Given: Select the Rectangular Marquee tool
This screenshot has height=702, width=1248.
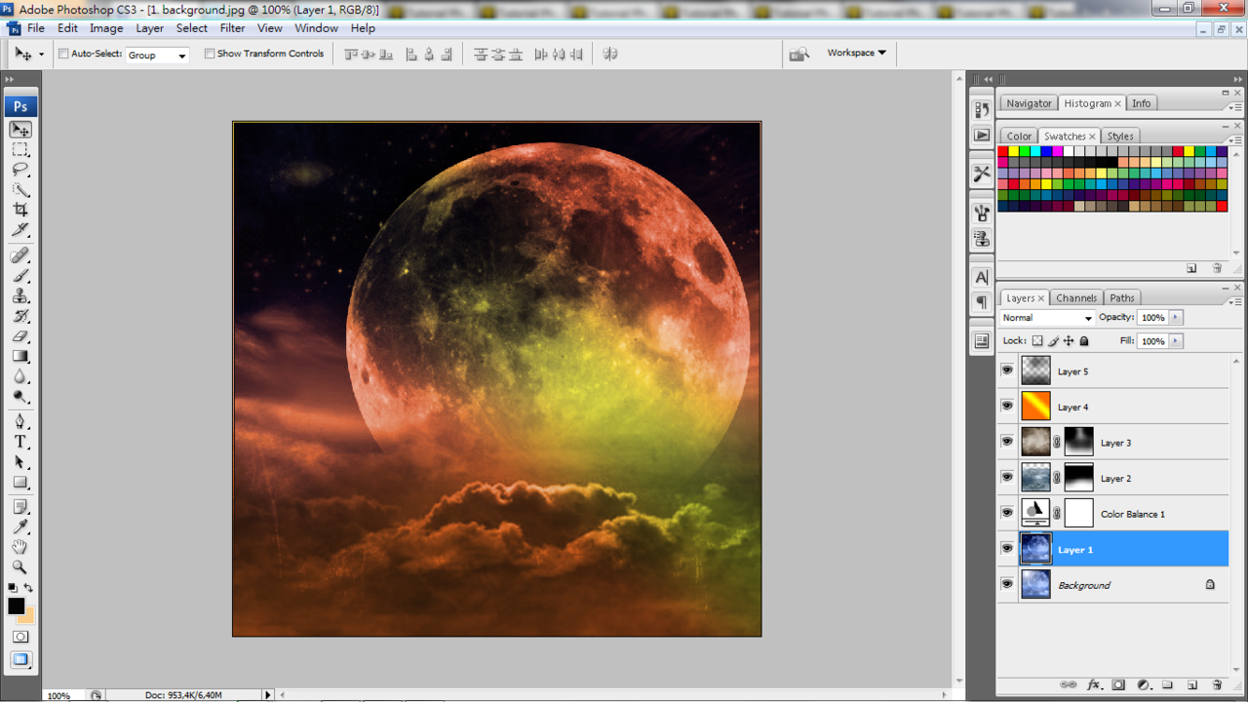Looking at the screenshot, I should click(x=20, y=149).
